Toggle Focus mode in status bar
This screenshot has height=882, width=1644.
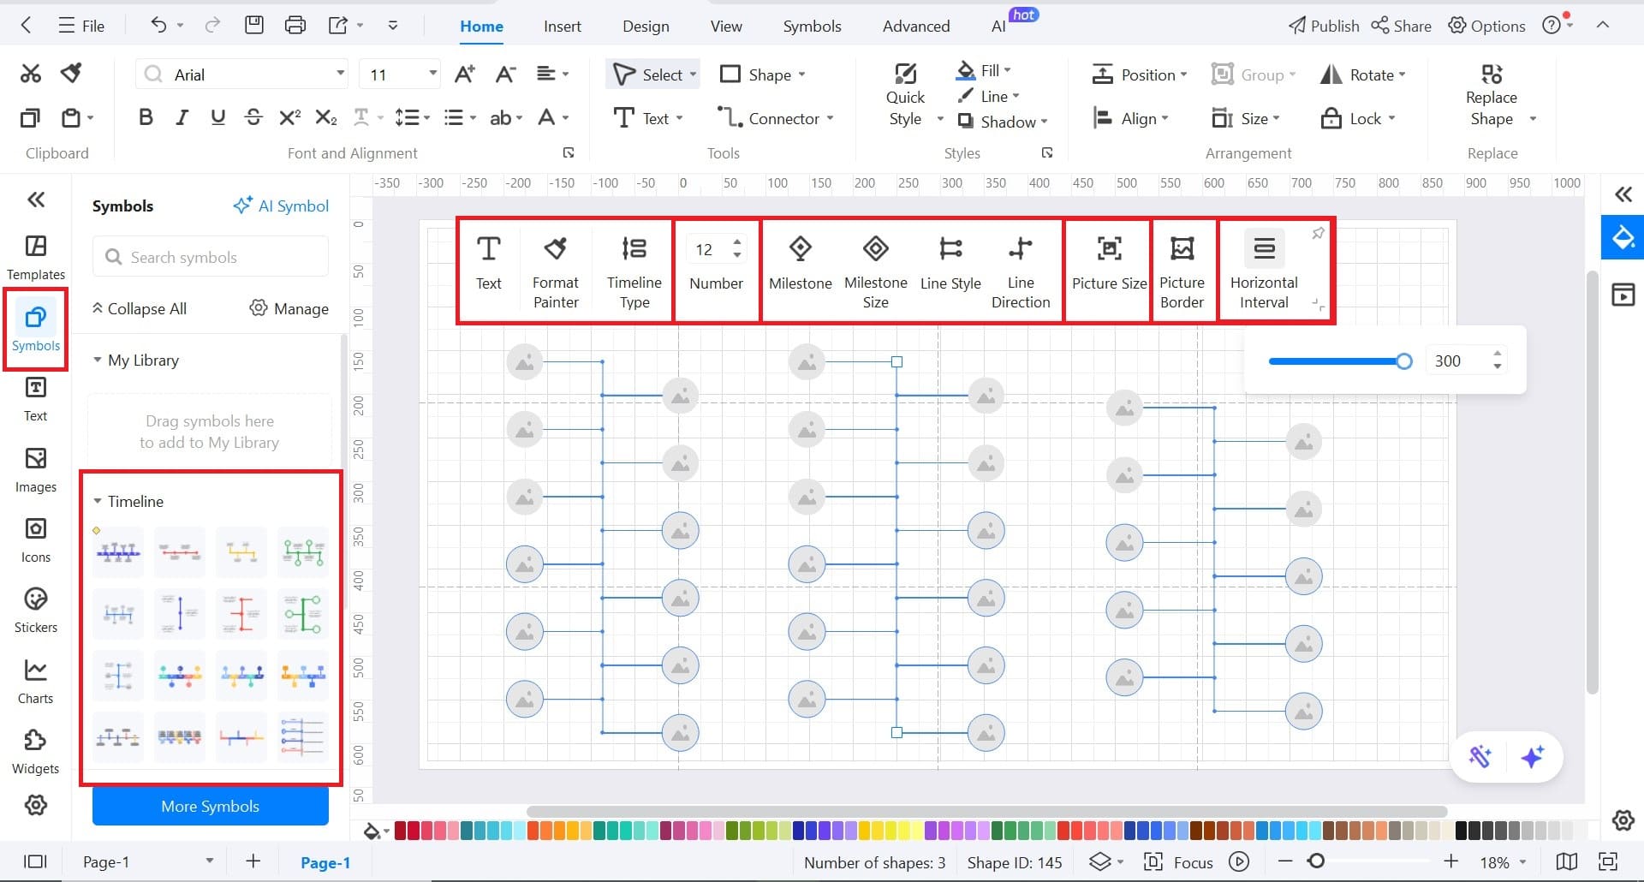1178,862
